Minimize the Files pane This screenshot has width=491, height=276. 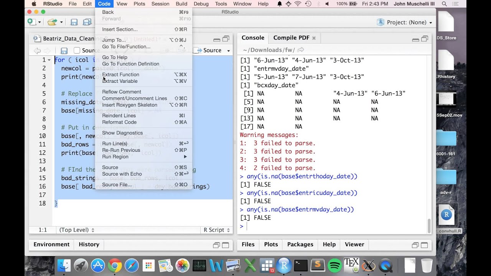coord(415,245)
